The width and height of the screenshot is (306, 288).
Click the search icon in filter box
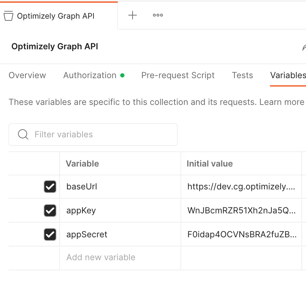point(23,134)
